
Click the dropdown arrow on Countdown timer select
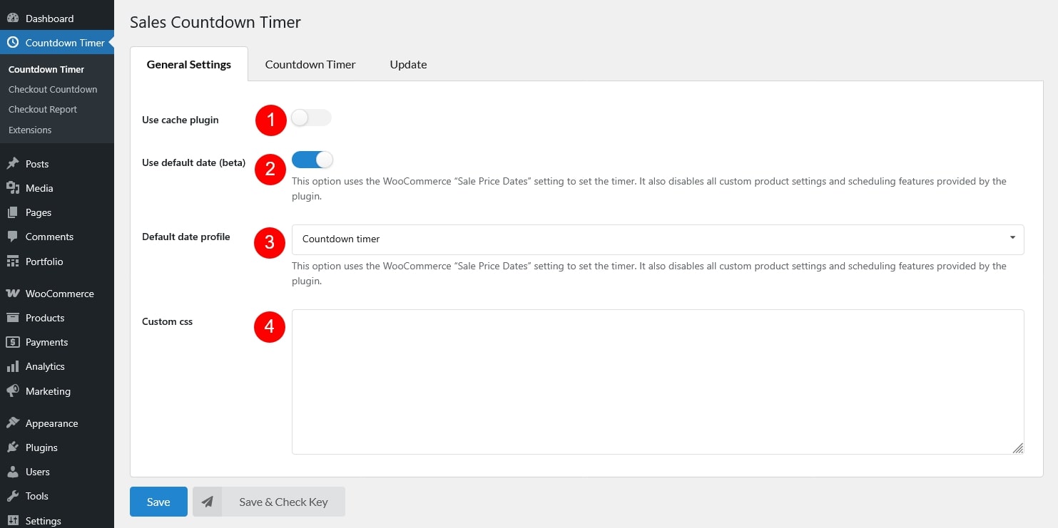(1012, 238)
